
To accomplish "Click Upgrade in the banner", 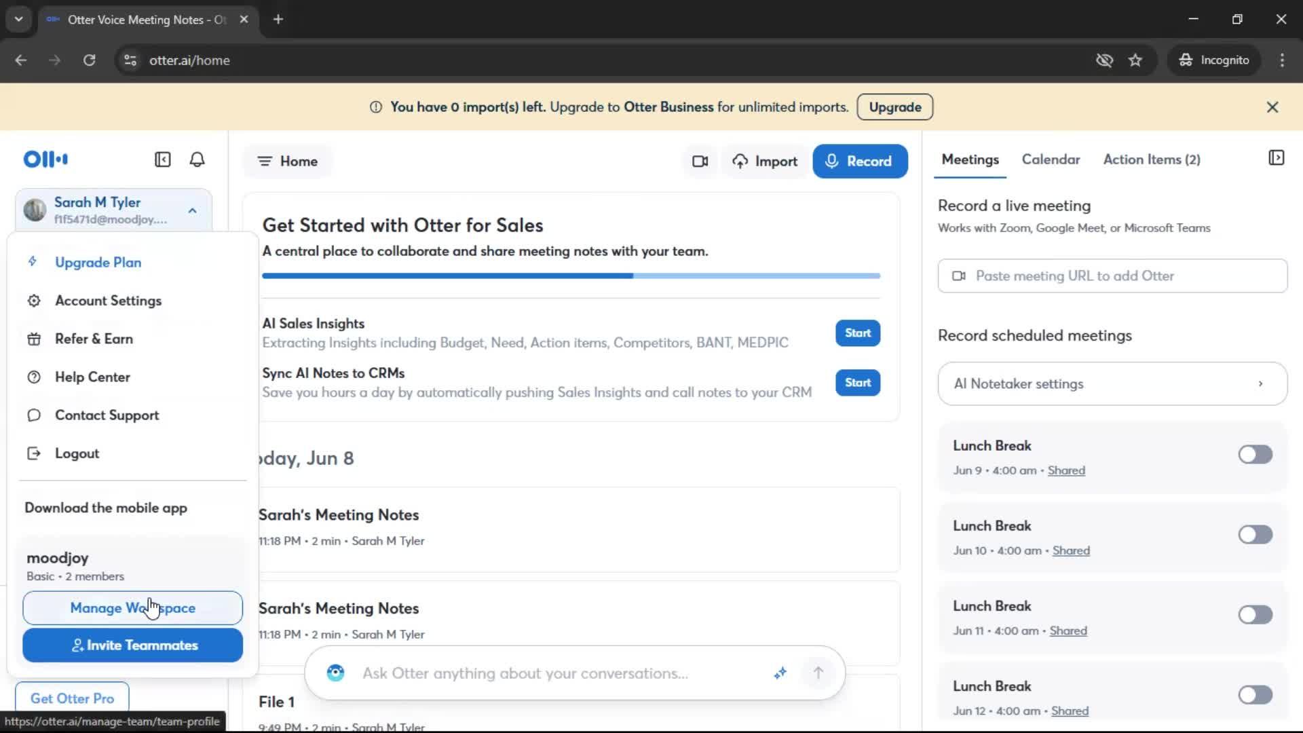I will (x=894, y=107).
